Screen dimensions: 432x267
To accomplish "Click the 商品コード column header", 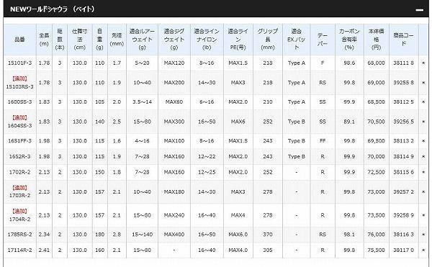I will pyautogui.click(x=404, y=40).
